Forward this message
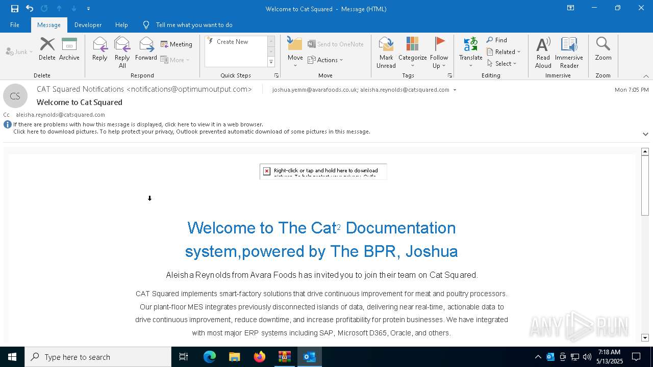 pos(146,49)
